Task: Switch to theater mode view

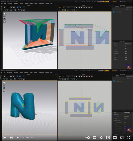Action: 115,137
